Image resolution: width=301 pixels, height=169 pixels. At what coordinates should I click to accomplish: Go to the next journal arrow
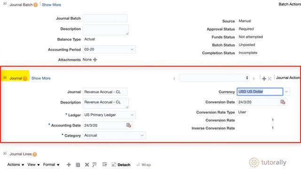pyautogui.click(x=254, y=78)
